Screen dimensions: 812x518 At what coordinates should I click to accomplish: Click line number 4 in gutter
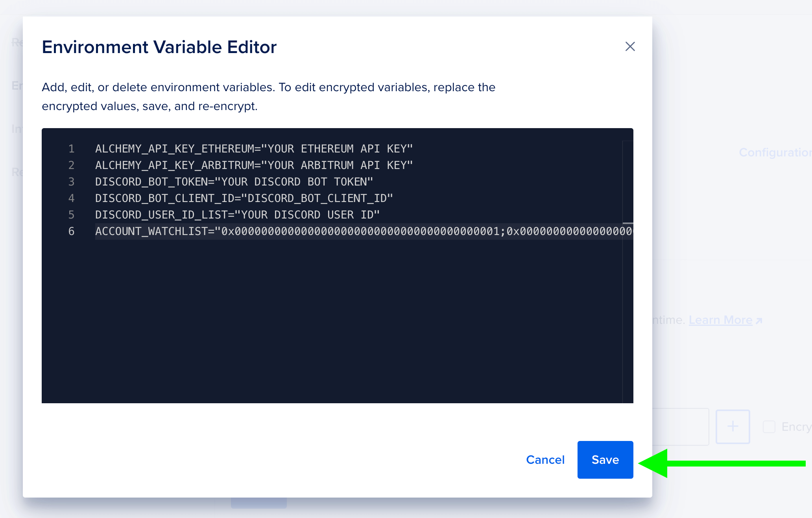[x=71, y=198]
